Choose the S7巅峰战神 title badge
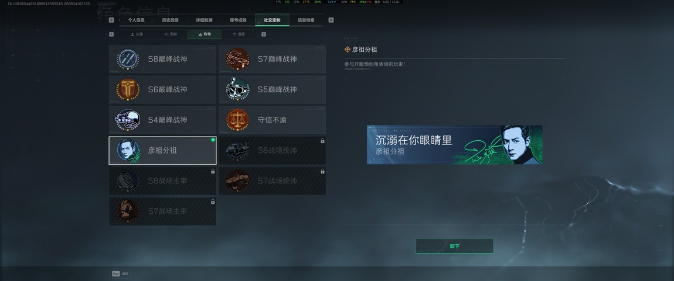 tap(237, 59)
